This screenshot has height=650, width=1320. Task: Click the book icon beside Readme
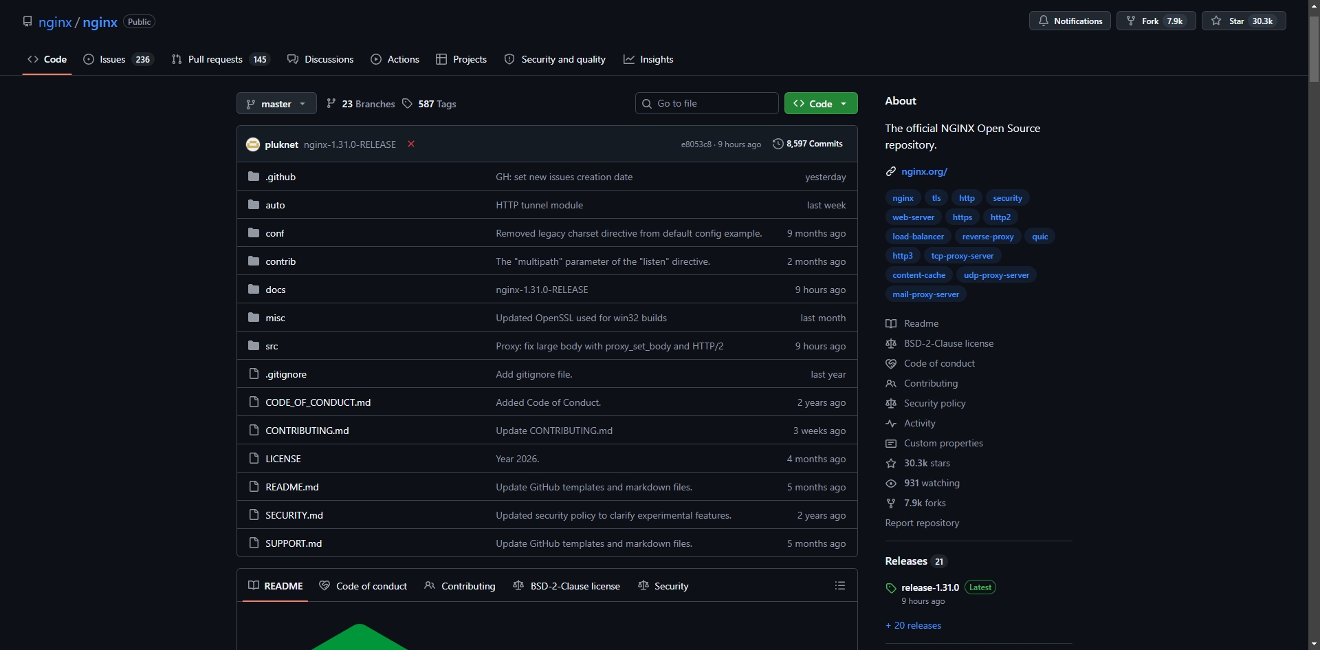click(x=891, y=323)
